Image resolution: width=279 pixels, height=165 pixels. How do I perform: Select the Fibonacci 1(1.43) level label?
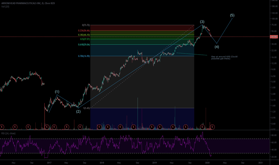(87, 108)
